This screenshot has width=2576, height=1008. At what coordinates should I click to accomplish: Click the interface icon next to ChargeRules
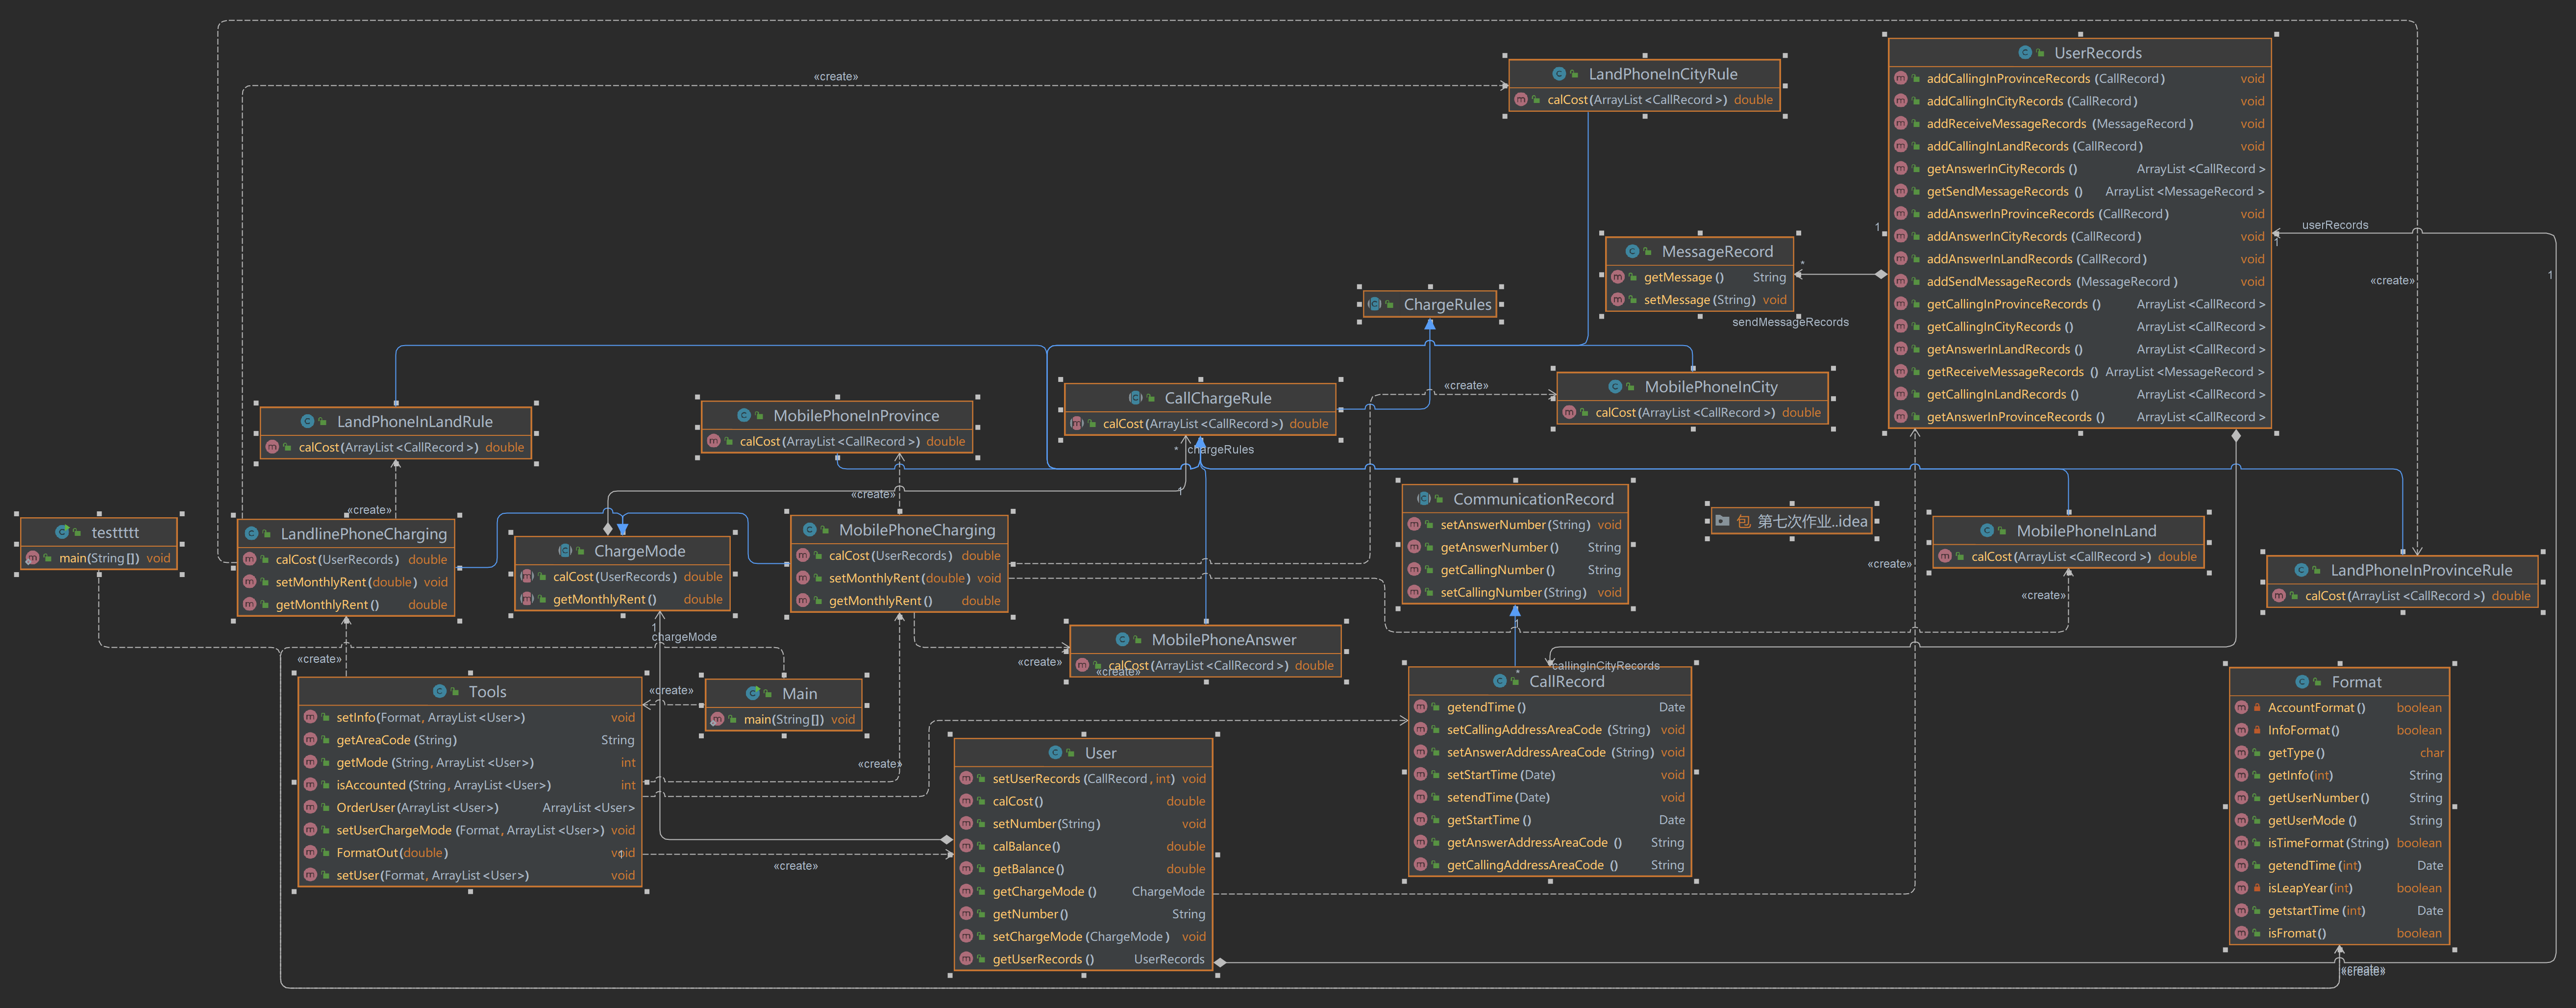pyautogui.click(x=1375, y=304)
